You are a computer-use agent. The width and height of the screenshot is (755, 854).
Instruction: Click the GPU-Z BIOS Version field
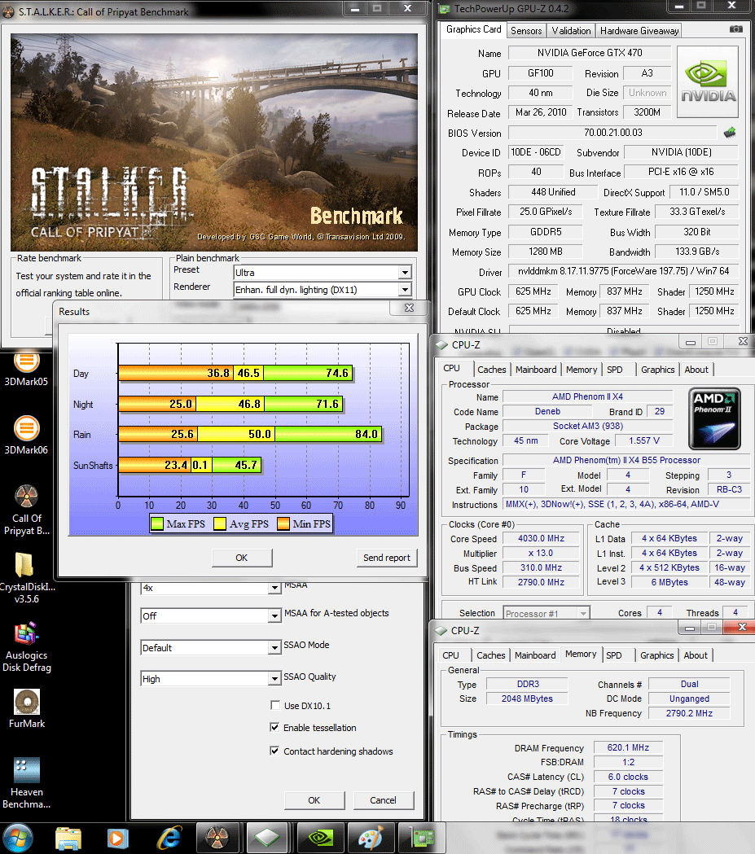tap(612, 133)
